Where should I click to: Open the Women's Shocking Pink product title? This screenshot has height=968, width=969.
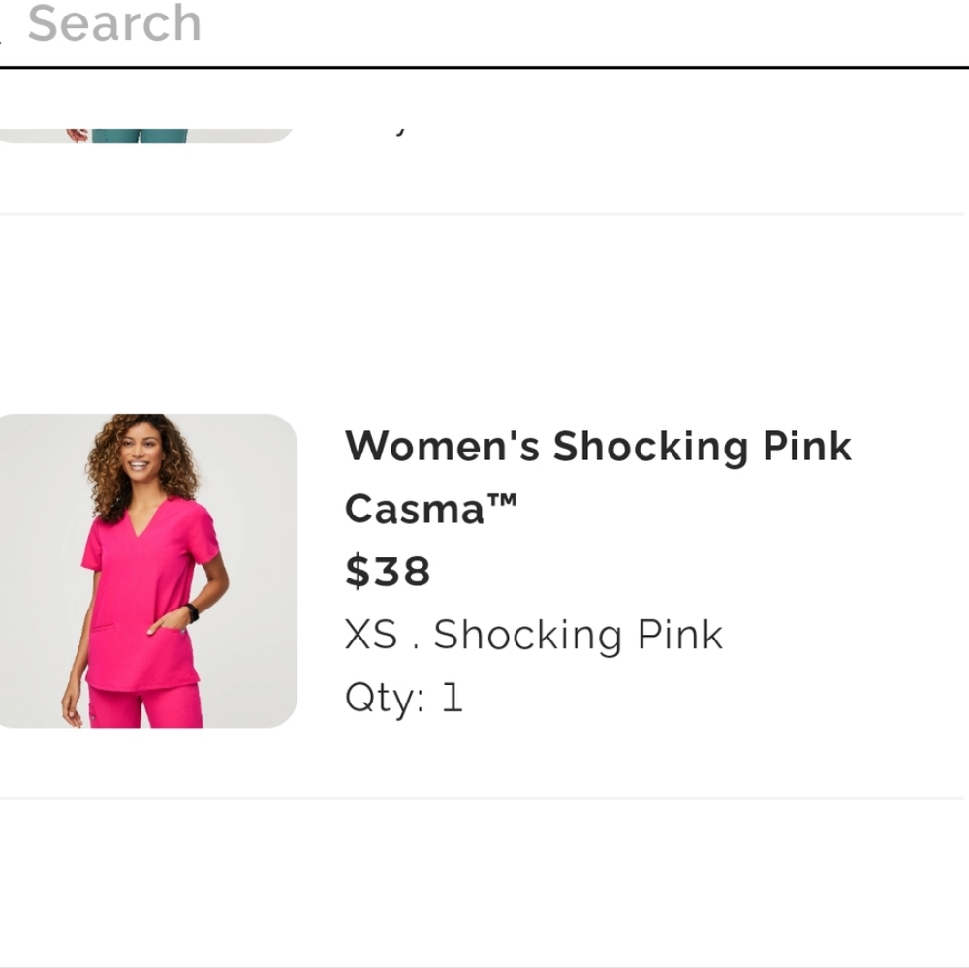(x=598, y=447)
